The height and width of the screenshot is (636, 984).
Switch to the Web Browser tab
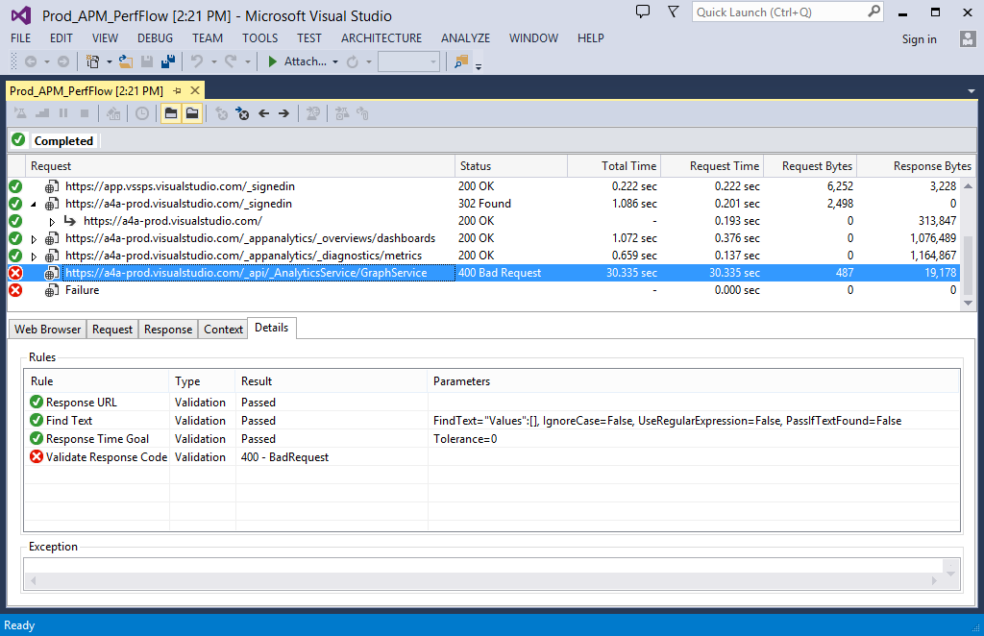click(48, 330)
